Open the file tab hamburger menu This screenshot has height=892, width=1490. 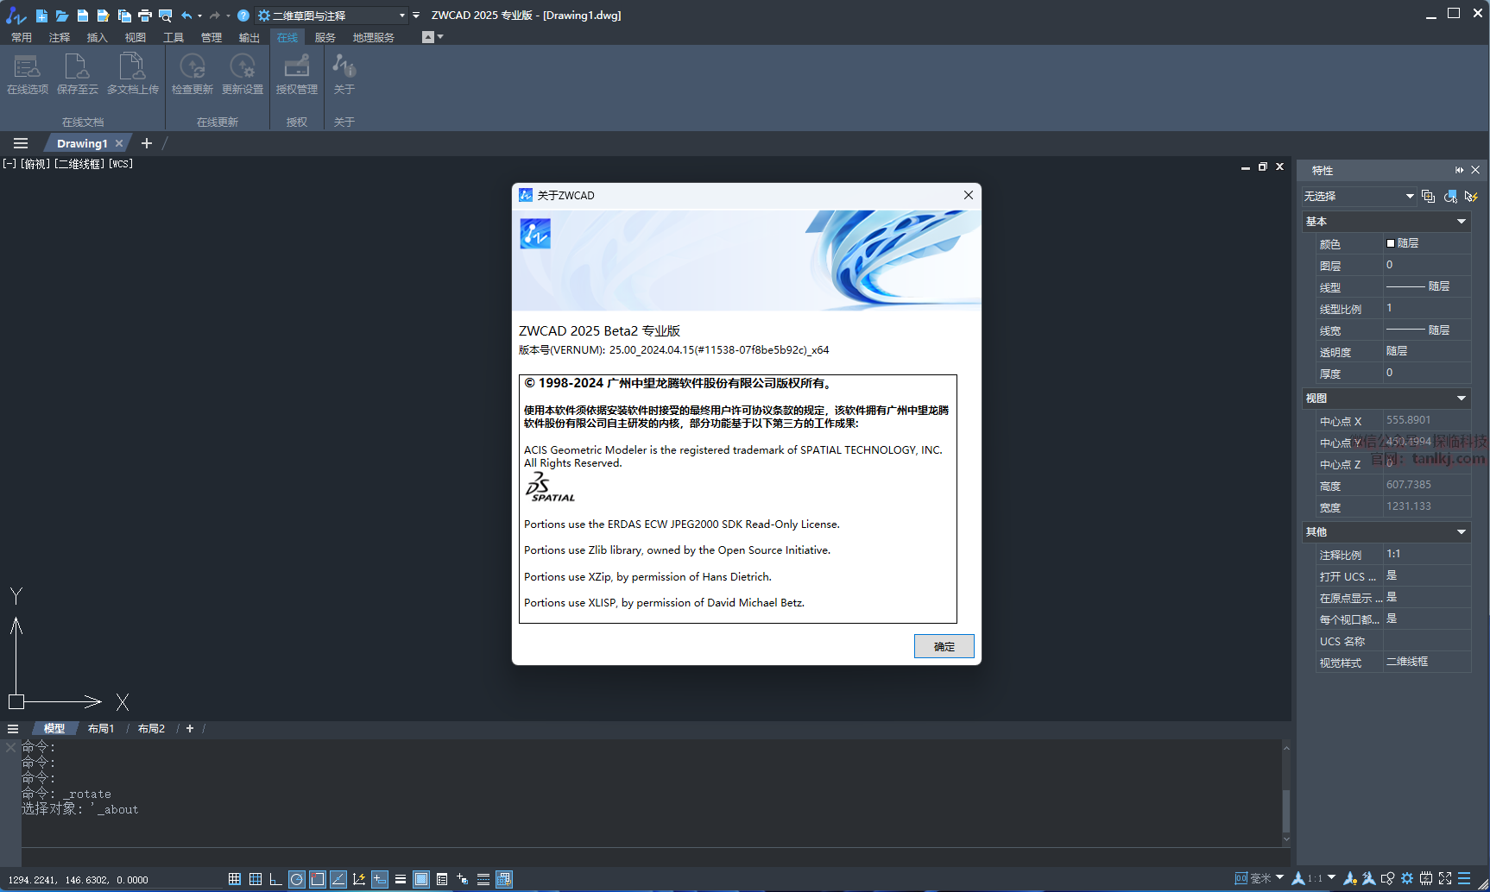(x=21, y=143)
